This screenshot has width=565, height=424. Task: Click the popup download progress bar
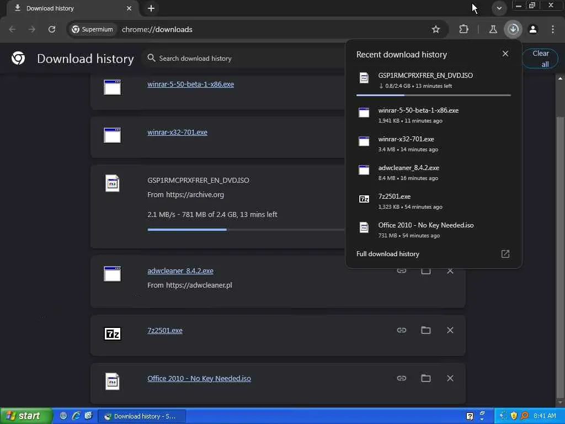click(x=434, y=95)
